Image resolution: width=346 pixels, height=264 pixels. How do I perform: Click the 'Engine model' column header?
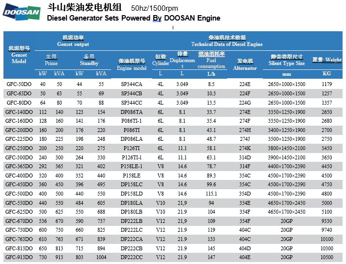132,65
